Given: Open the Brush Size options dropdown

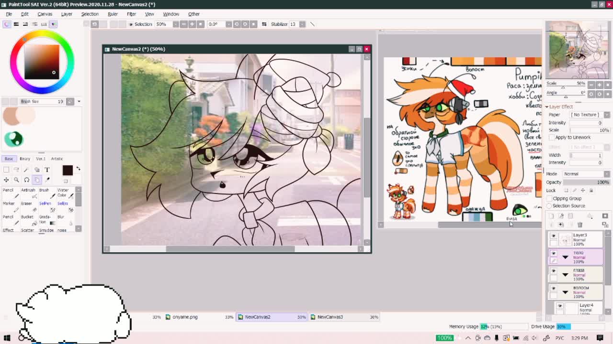Looking at the screenshot, I should 79,101.
